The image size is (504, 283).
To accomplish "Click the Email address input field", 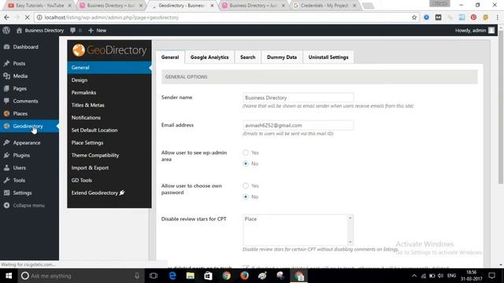I will click(298, 125).
